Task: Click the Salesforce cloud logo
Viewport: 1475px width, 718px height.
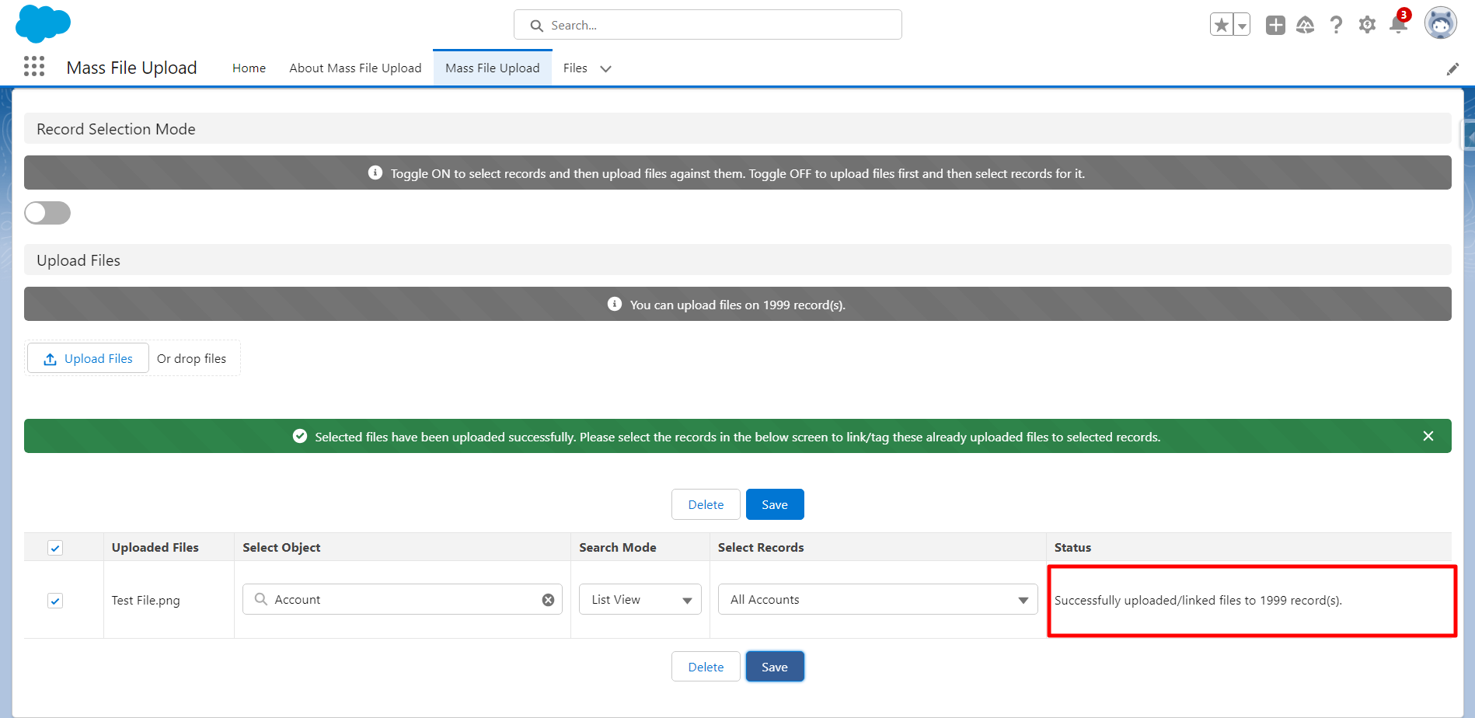Action: 43,23
